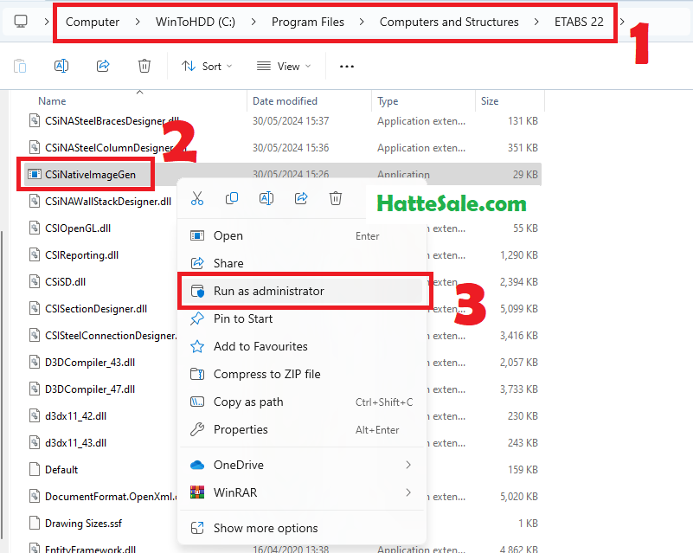693x553 pixels.
Task: Click the Delete trash icon in context menu
Action: pos(336,199)
